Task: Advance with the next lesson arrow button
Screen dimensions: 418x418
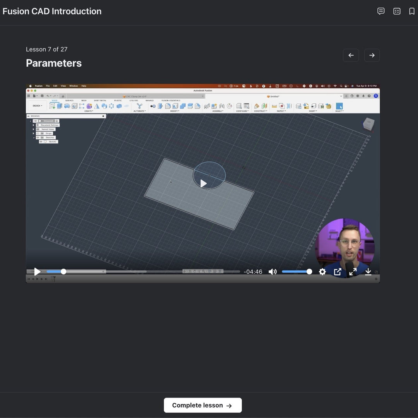Action: pyautogui.click(x=372, y=55)
